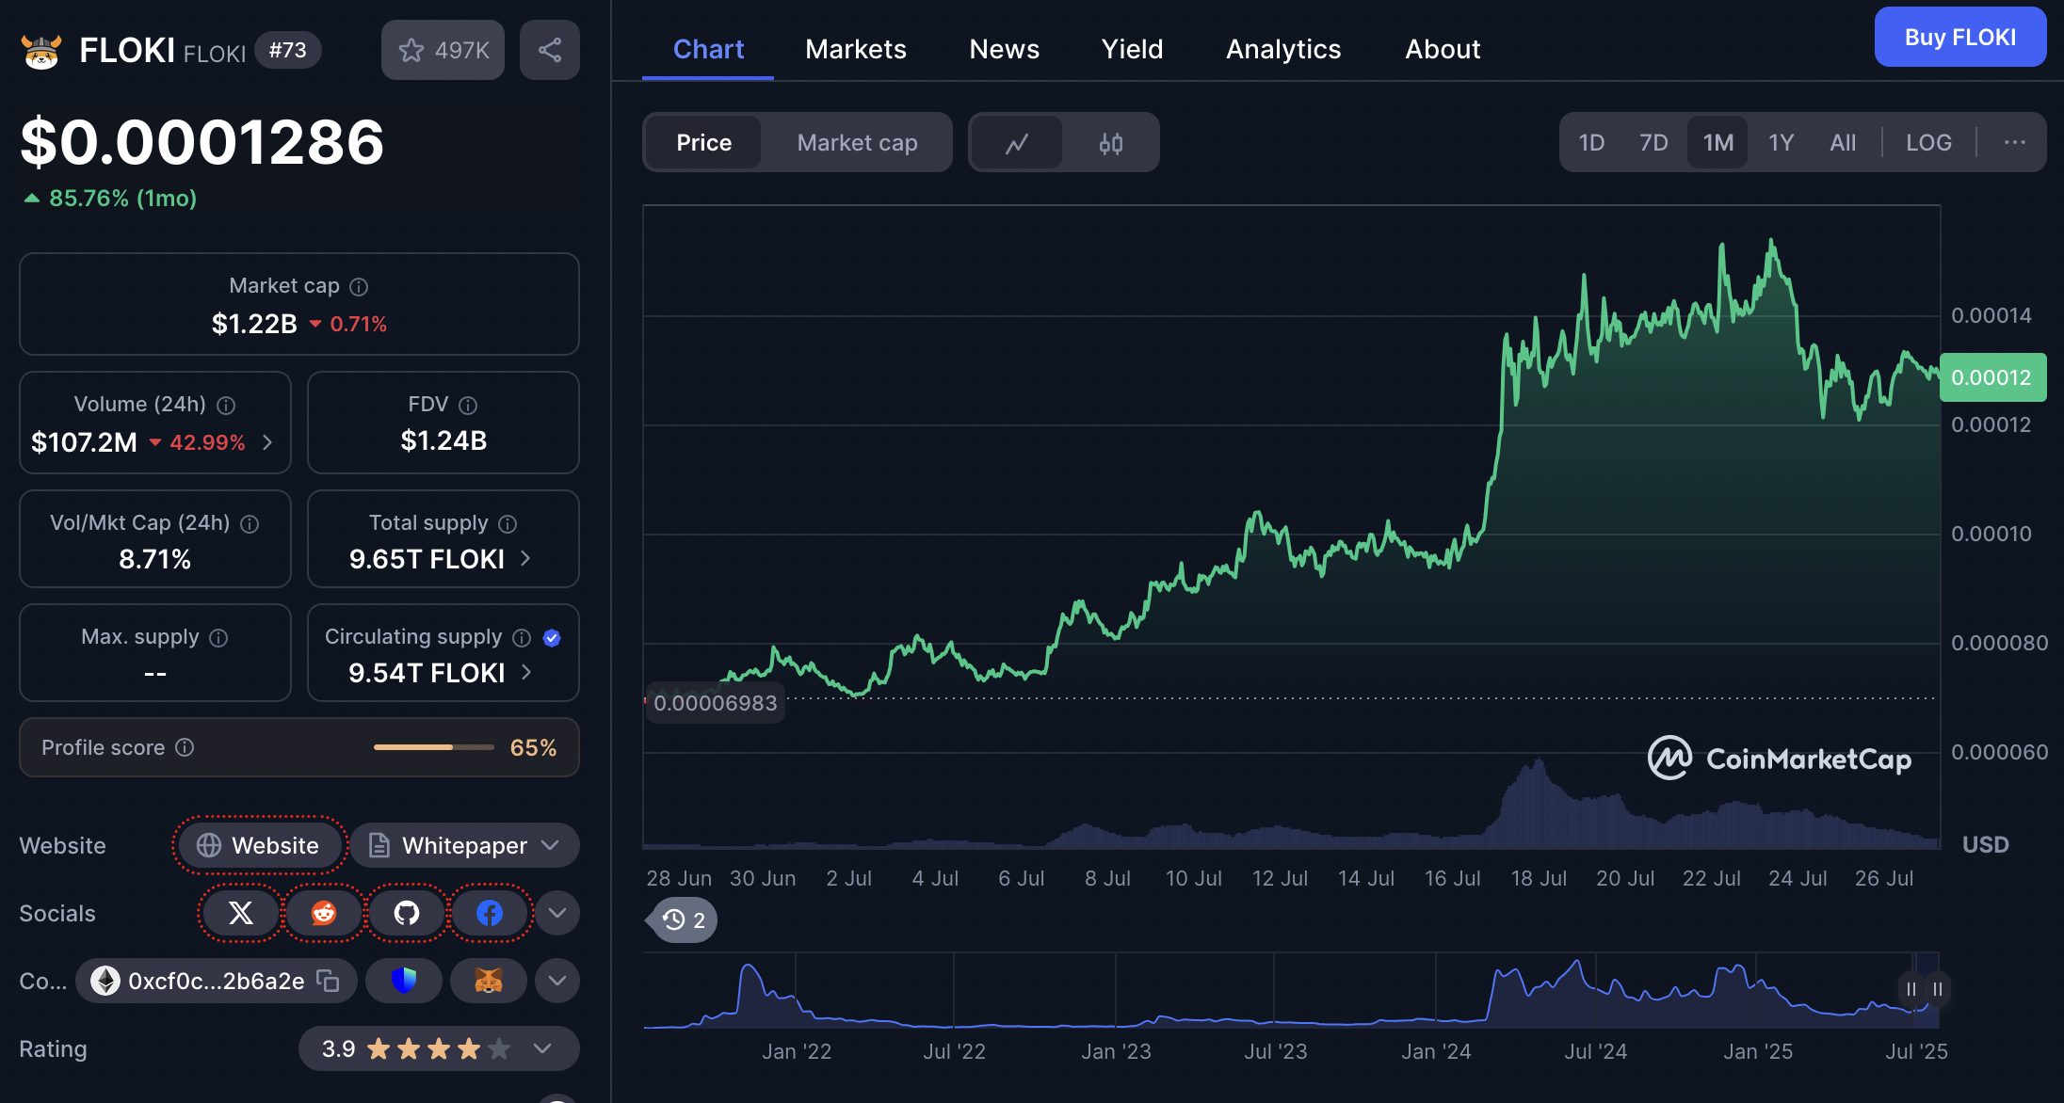Expand the 3.9 Rating dropdown
The image size is (2064, 1103).
[439, 1048]
